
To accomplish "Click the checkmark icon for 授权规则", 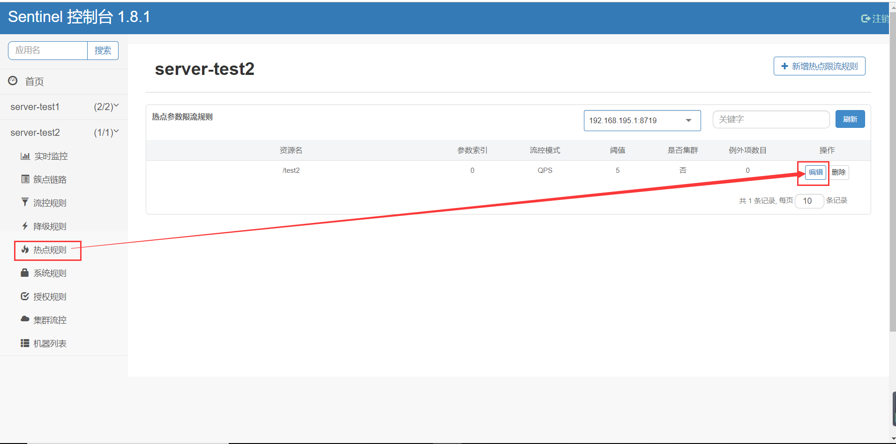I will click(25, 296).
